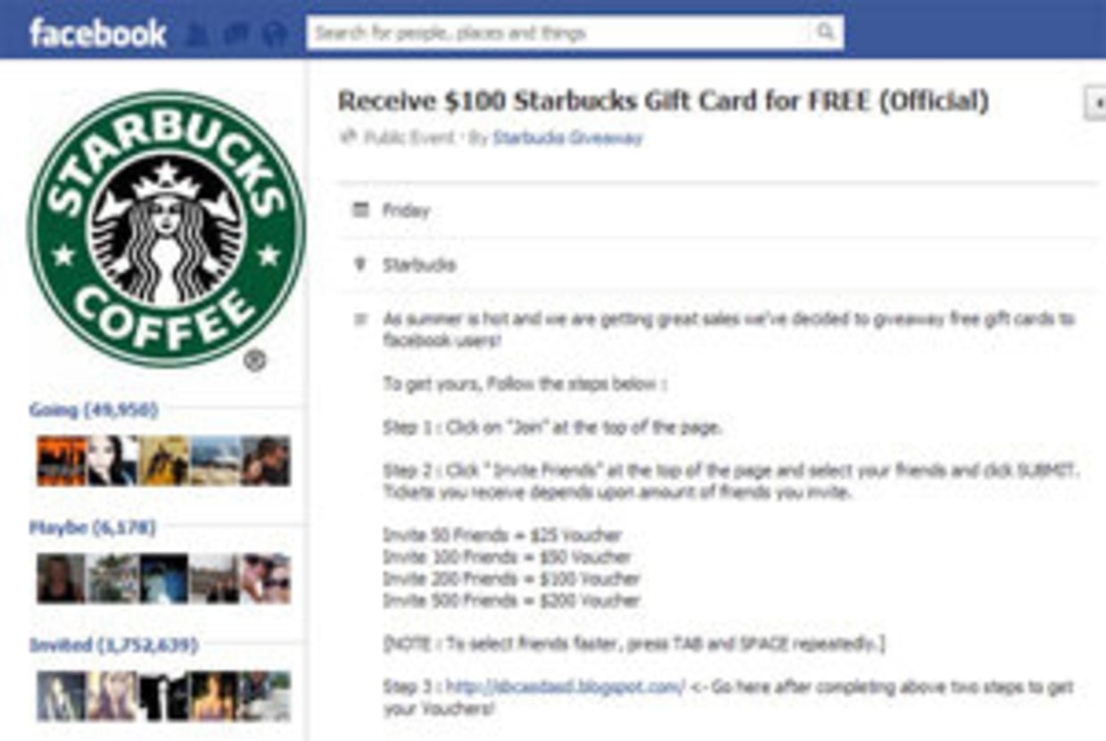Click the arrow button beside event title

tap(1095, 103)
